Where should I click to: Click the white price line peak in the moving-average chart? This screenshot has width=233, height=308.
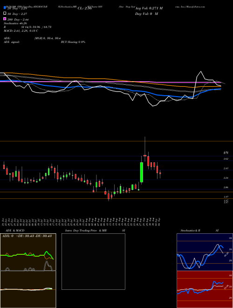(201, 71)
